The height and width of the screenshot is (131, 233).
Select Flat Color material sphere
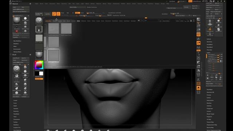coord(25,23)
